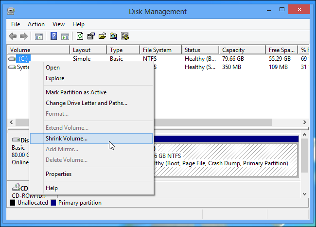
Task: Sort by the Capacity column header
Action: 233,50
